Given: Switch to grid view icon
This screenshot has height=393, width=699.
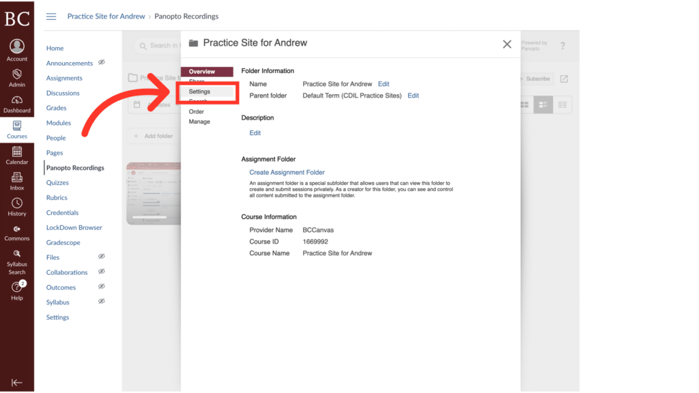Looking at the screenshot, I should point(524,104).
